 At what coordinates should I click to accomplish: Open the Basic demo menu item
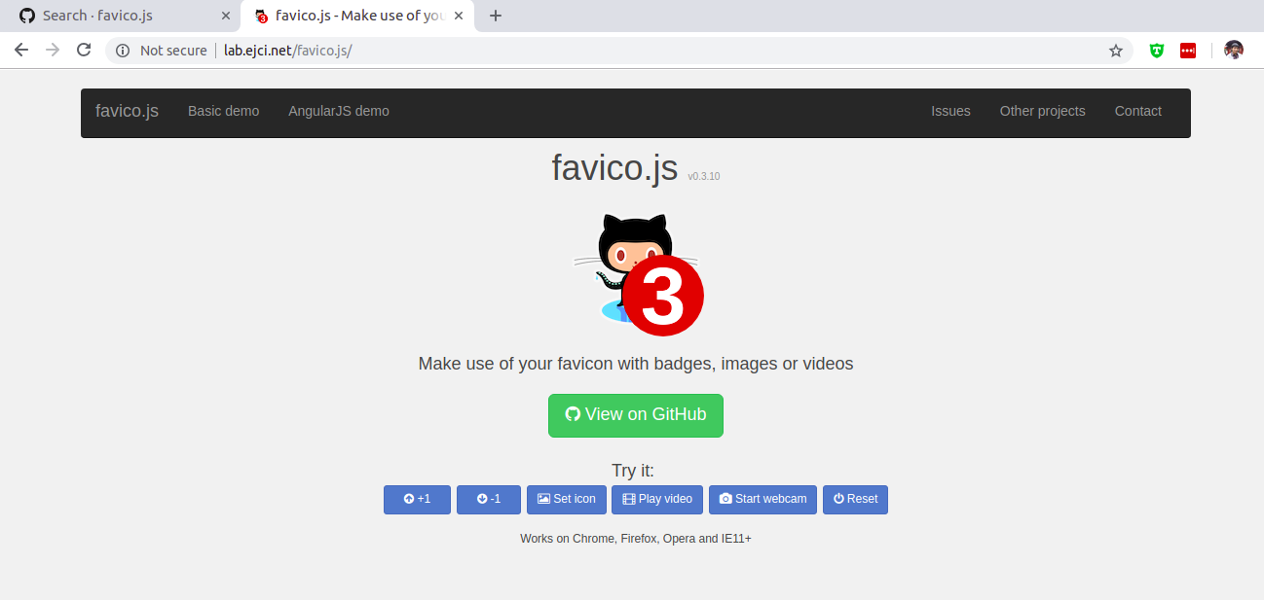click(223, 111)
